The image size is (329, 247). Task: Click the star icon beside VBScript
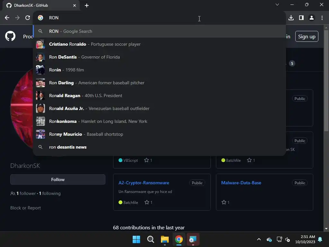pos(147,160)
